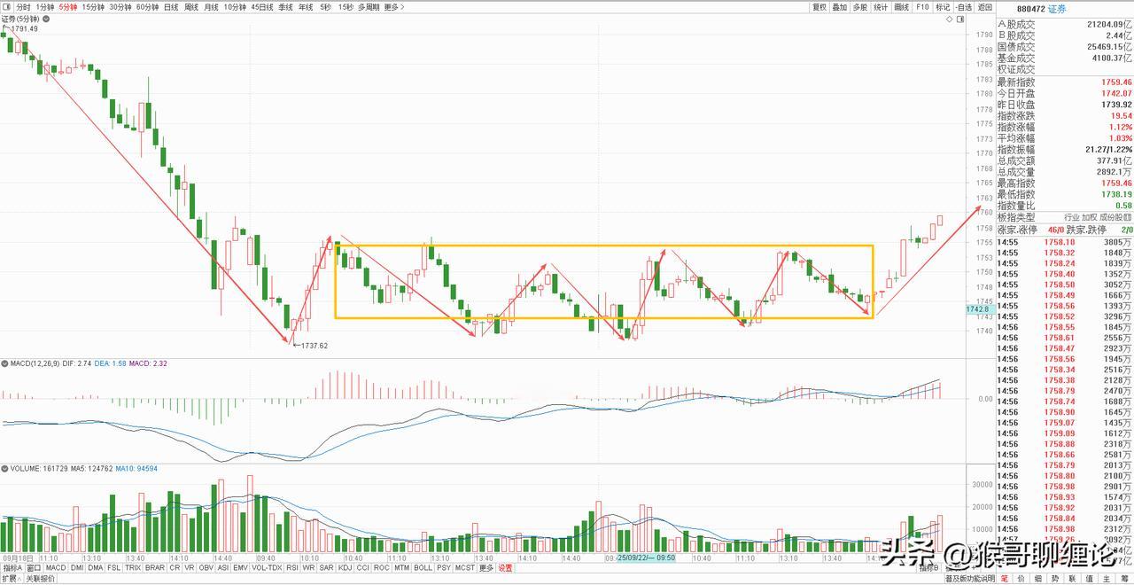Select the EMV indicator
Viewport: 1134px width, 585px height.
pos(240,568)
